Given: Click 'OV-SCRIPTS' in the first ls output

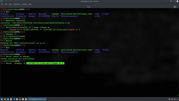Looking at the screenshot, I should [x=44, y=16].
